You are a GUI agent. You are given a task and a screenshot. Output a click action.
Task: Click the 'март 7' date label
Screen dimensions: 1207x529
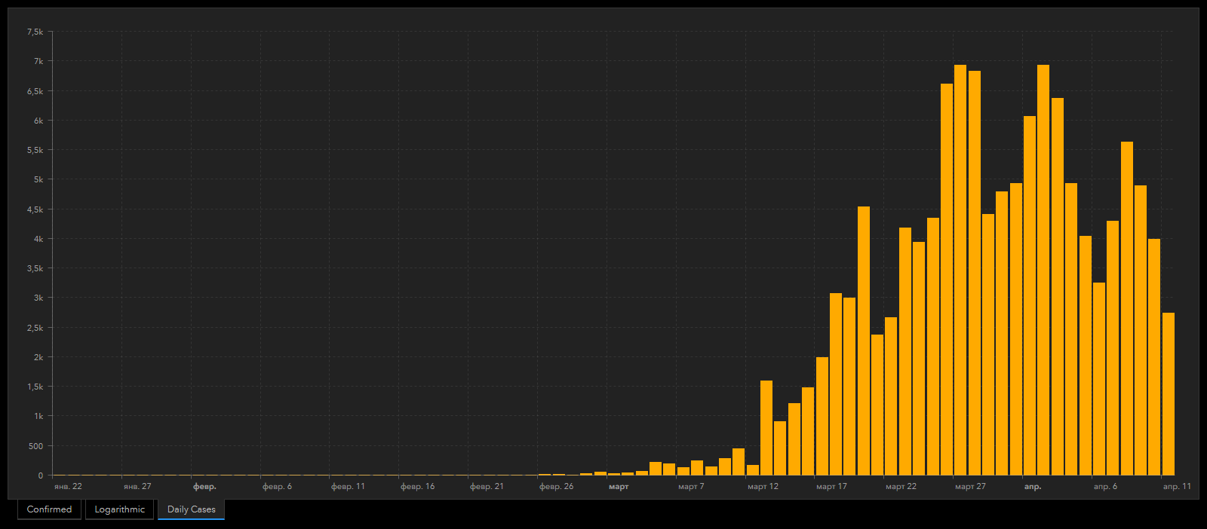tap(691, 487)
